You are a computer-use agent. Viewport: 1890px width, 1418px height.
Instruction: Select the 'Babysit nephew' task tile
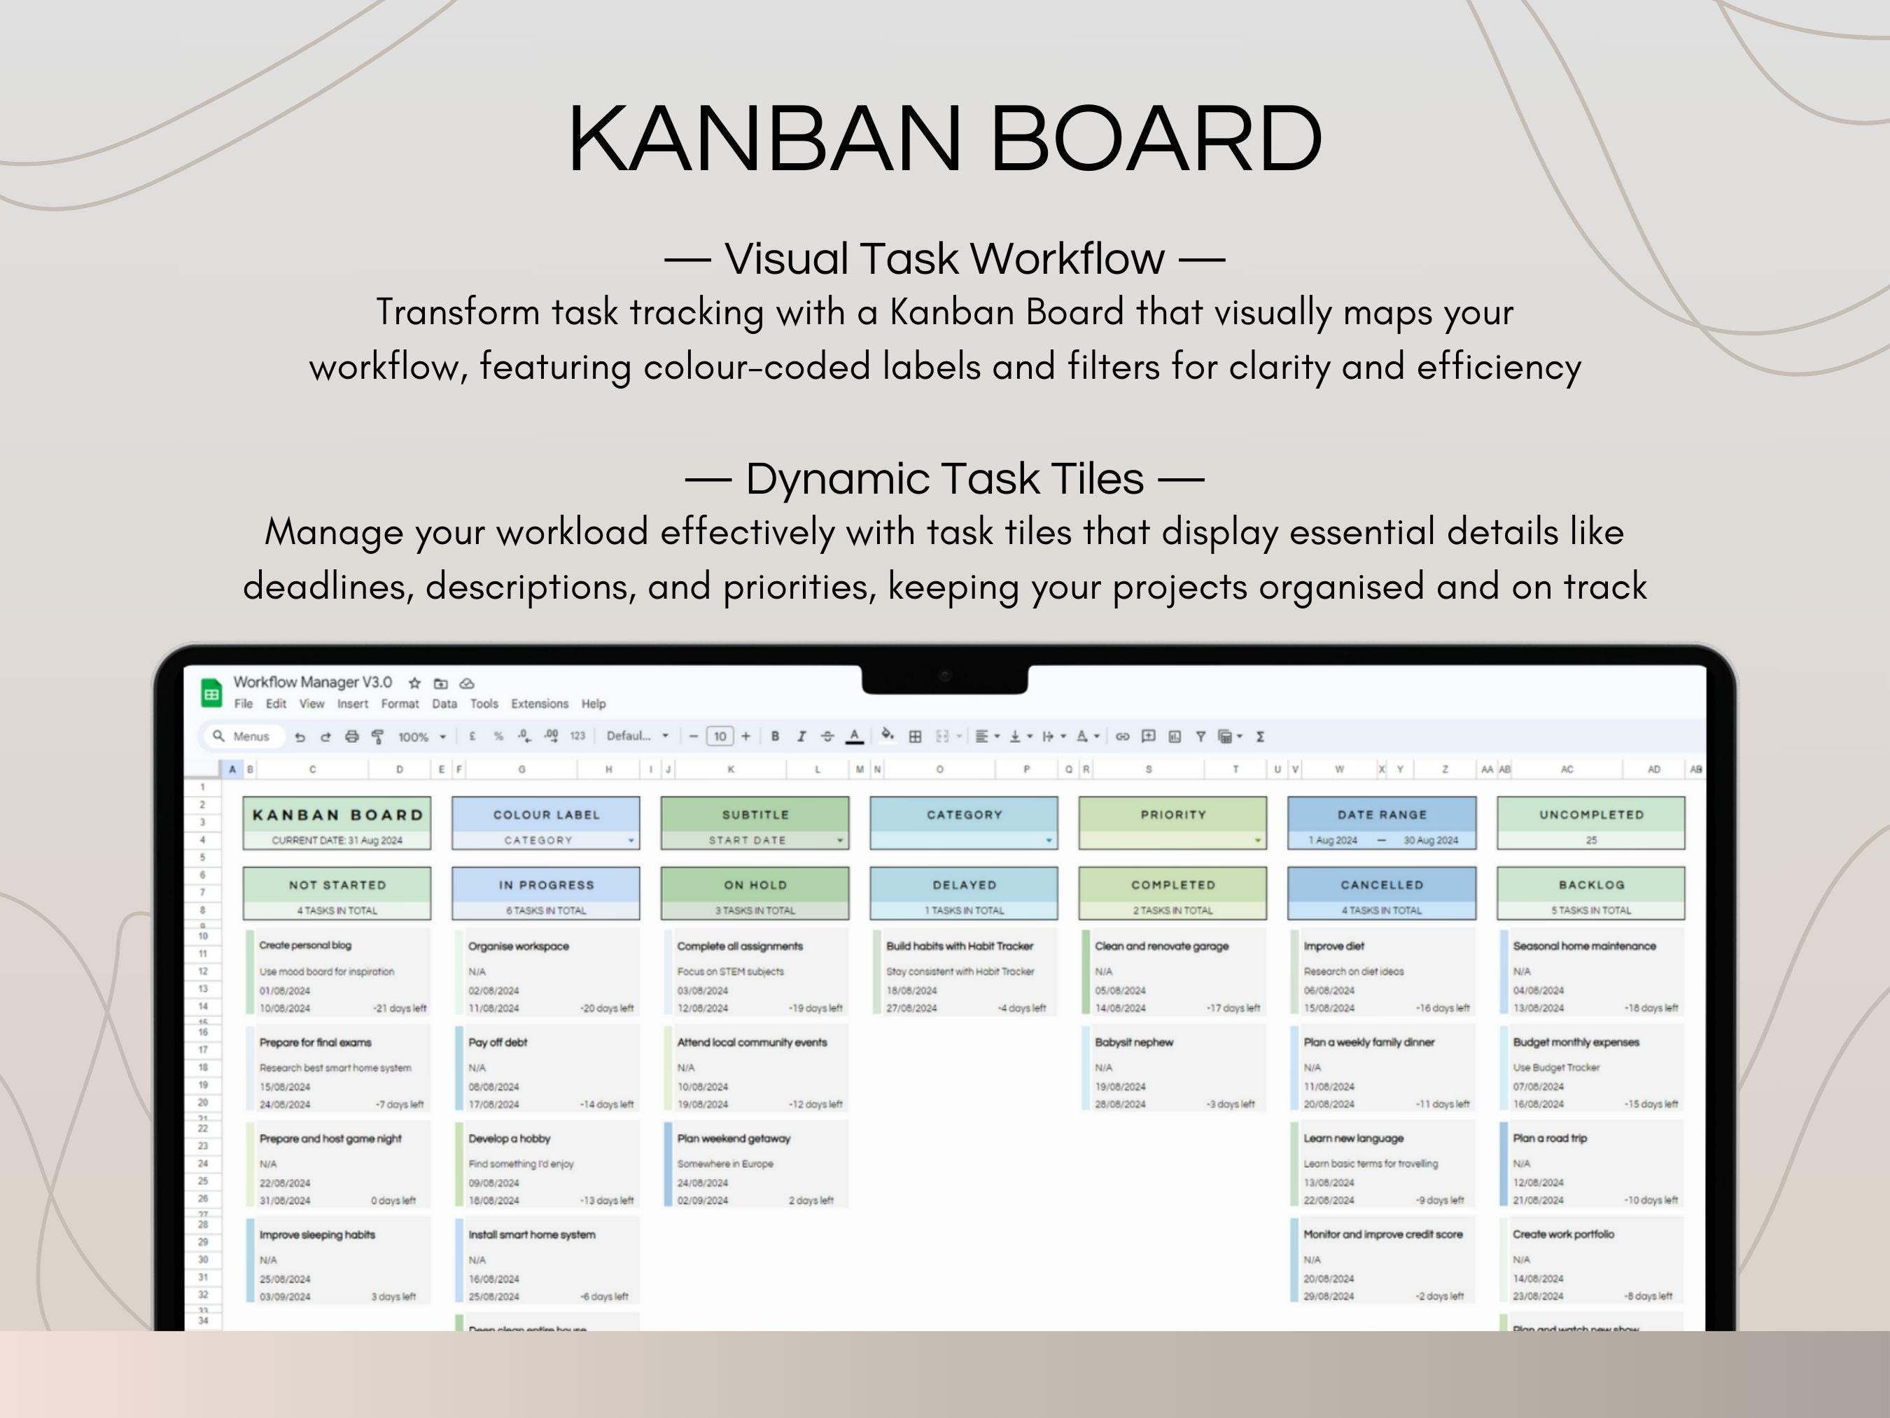coord(1173,1069)
